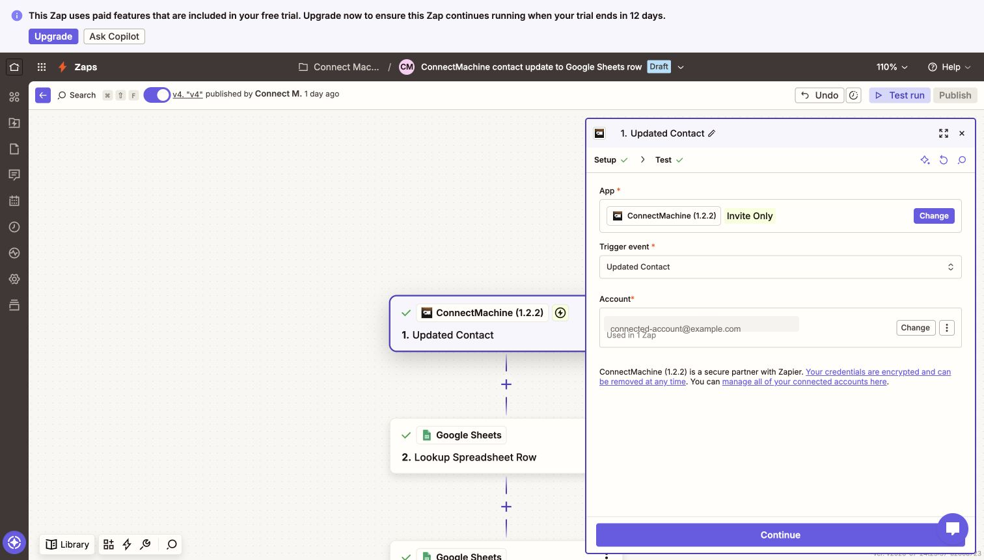The width and height of the screenshot is (984, 560).
Task: Add apps with the grid-plus icon
Action: (x=109, y=544)
